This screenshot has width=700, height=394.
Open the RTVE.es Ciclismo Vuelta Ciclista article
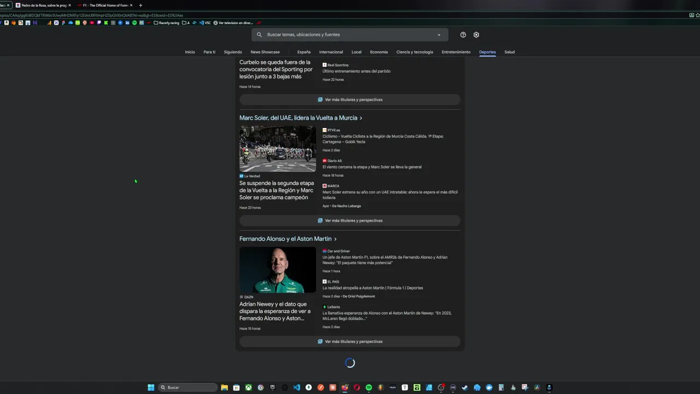(383, 139)
